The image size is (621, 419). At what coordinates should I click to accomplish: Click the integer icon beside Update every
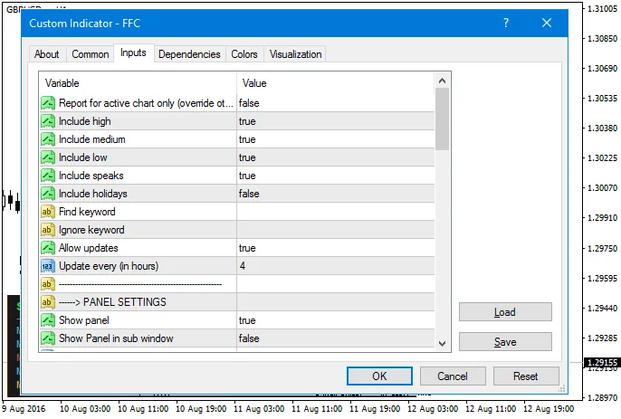click(48, 266)
